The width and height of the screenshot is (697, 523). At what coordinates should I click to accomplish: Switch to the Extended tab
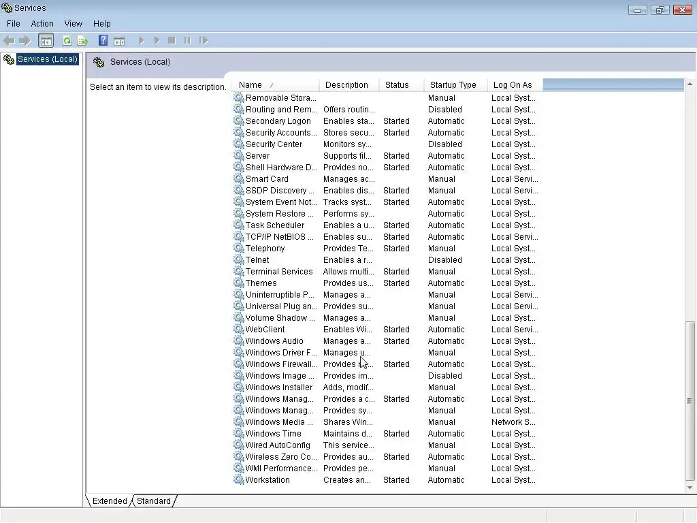coord(110,501)
